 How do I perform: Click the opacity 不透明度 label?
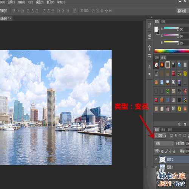(x=180, y=143)
